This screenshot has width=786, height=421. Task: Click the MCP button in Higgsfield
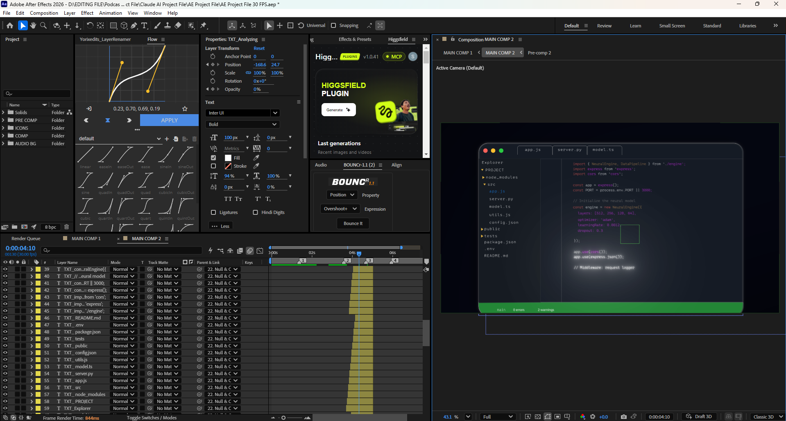394,57
